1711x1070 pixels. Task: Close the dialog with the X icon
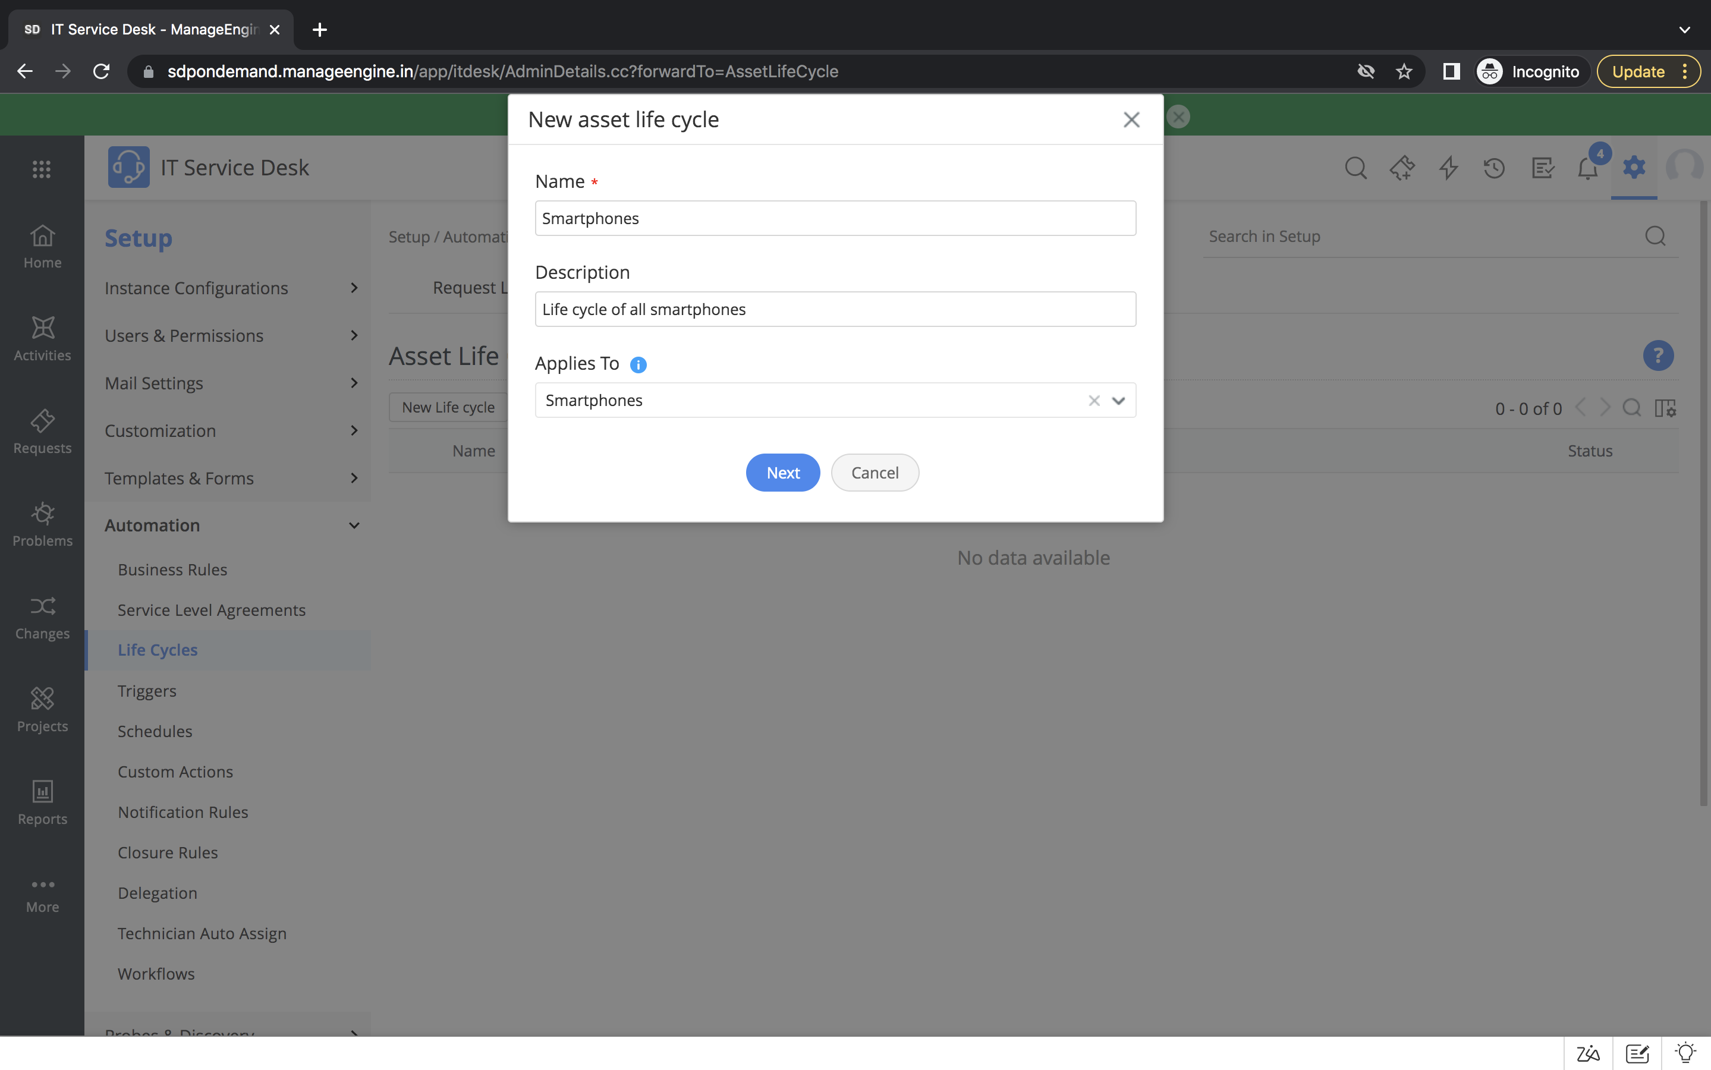point(1131,119)
